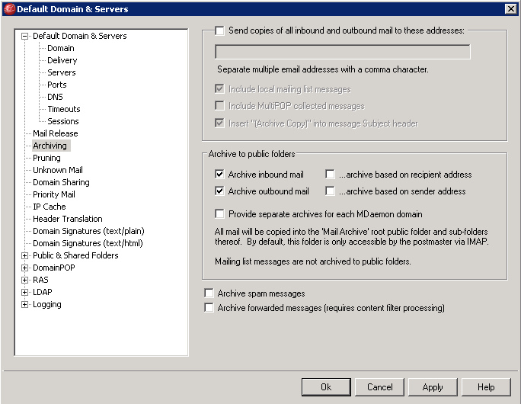This screenshot has height=404, width=521.
Task: Expand the Public & Shared Folders node
Action: pos(24,255)
